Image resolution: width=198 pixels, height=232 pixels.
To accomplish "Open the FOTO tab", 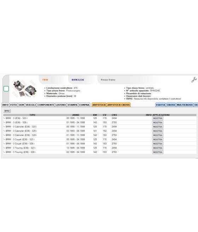I will pyautogui.click(x=13, y=105).
